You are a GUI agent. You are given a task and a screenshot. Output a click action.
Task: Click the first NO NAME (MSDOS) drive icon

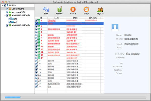10,15
